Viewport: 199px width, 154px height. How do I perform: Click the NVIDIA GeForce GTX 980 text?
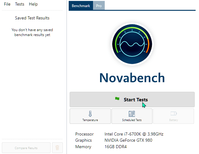pos(128,140)
